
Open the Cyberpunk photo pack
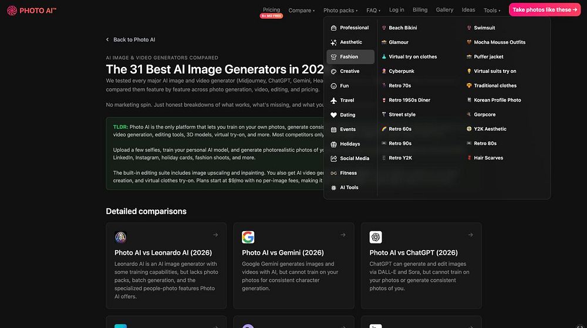click(401, 71)
